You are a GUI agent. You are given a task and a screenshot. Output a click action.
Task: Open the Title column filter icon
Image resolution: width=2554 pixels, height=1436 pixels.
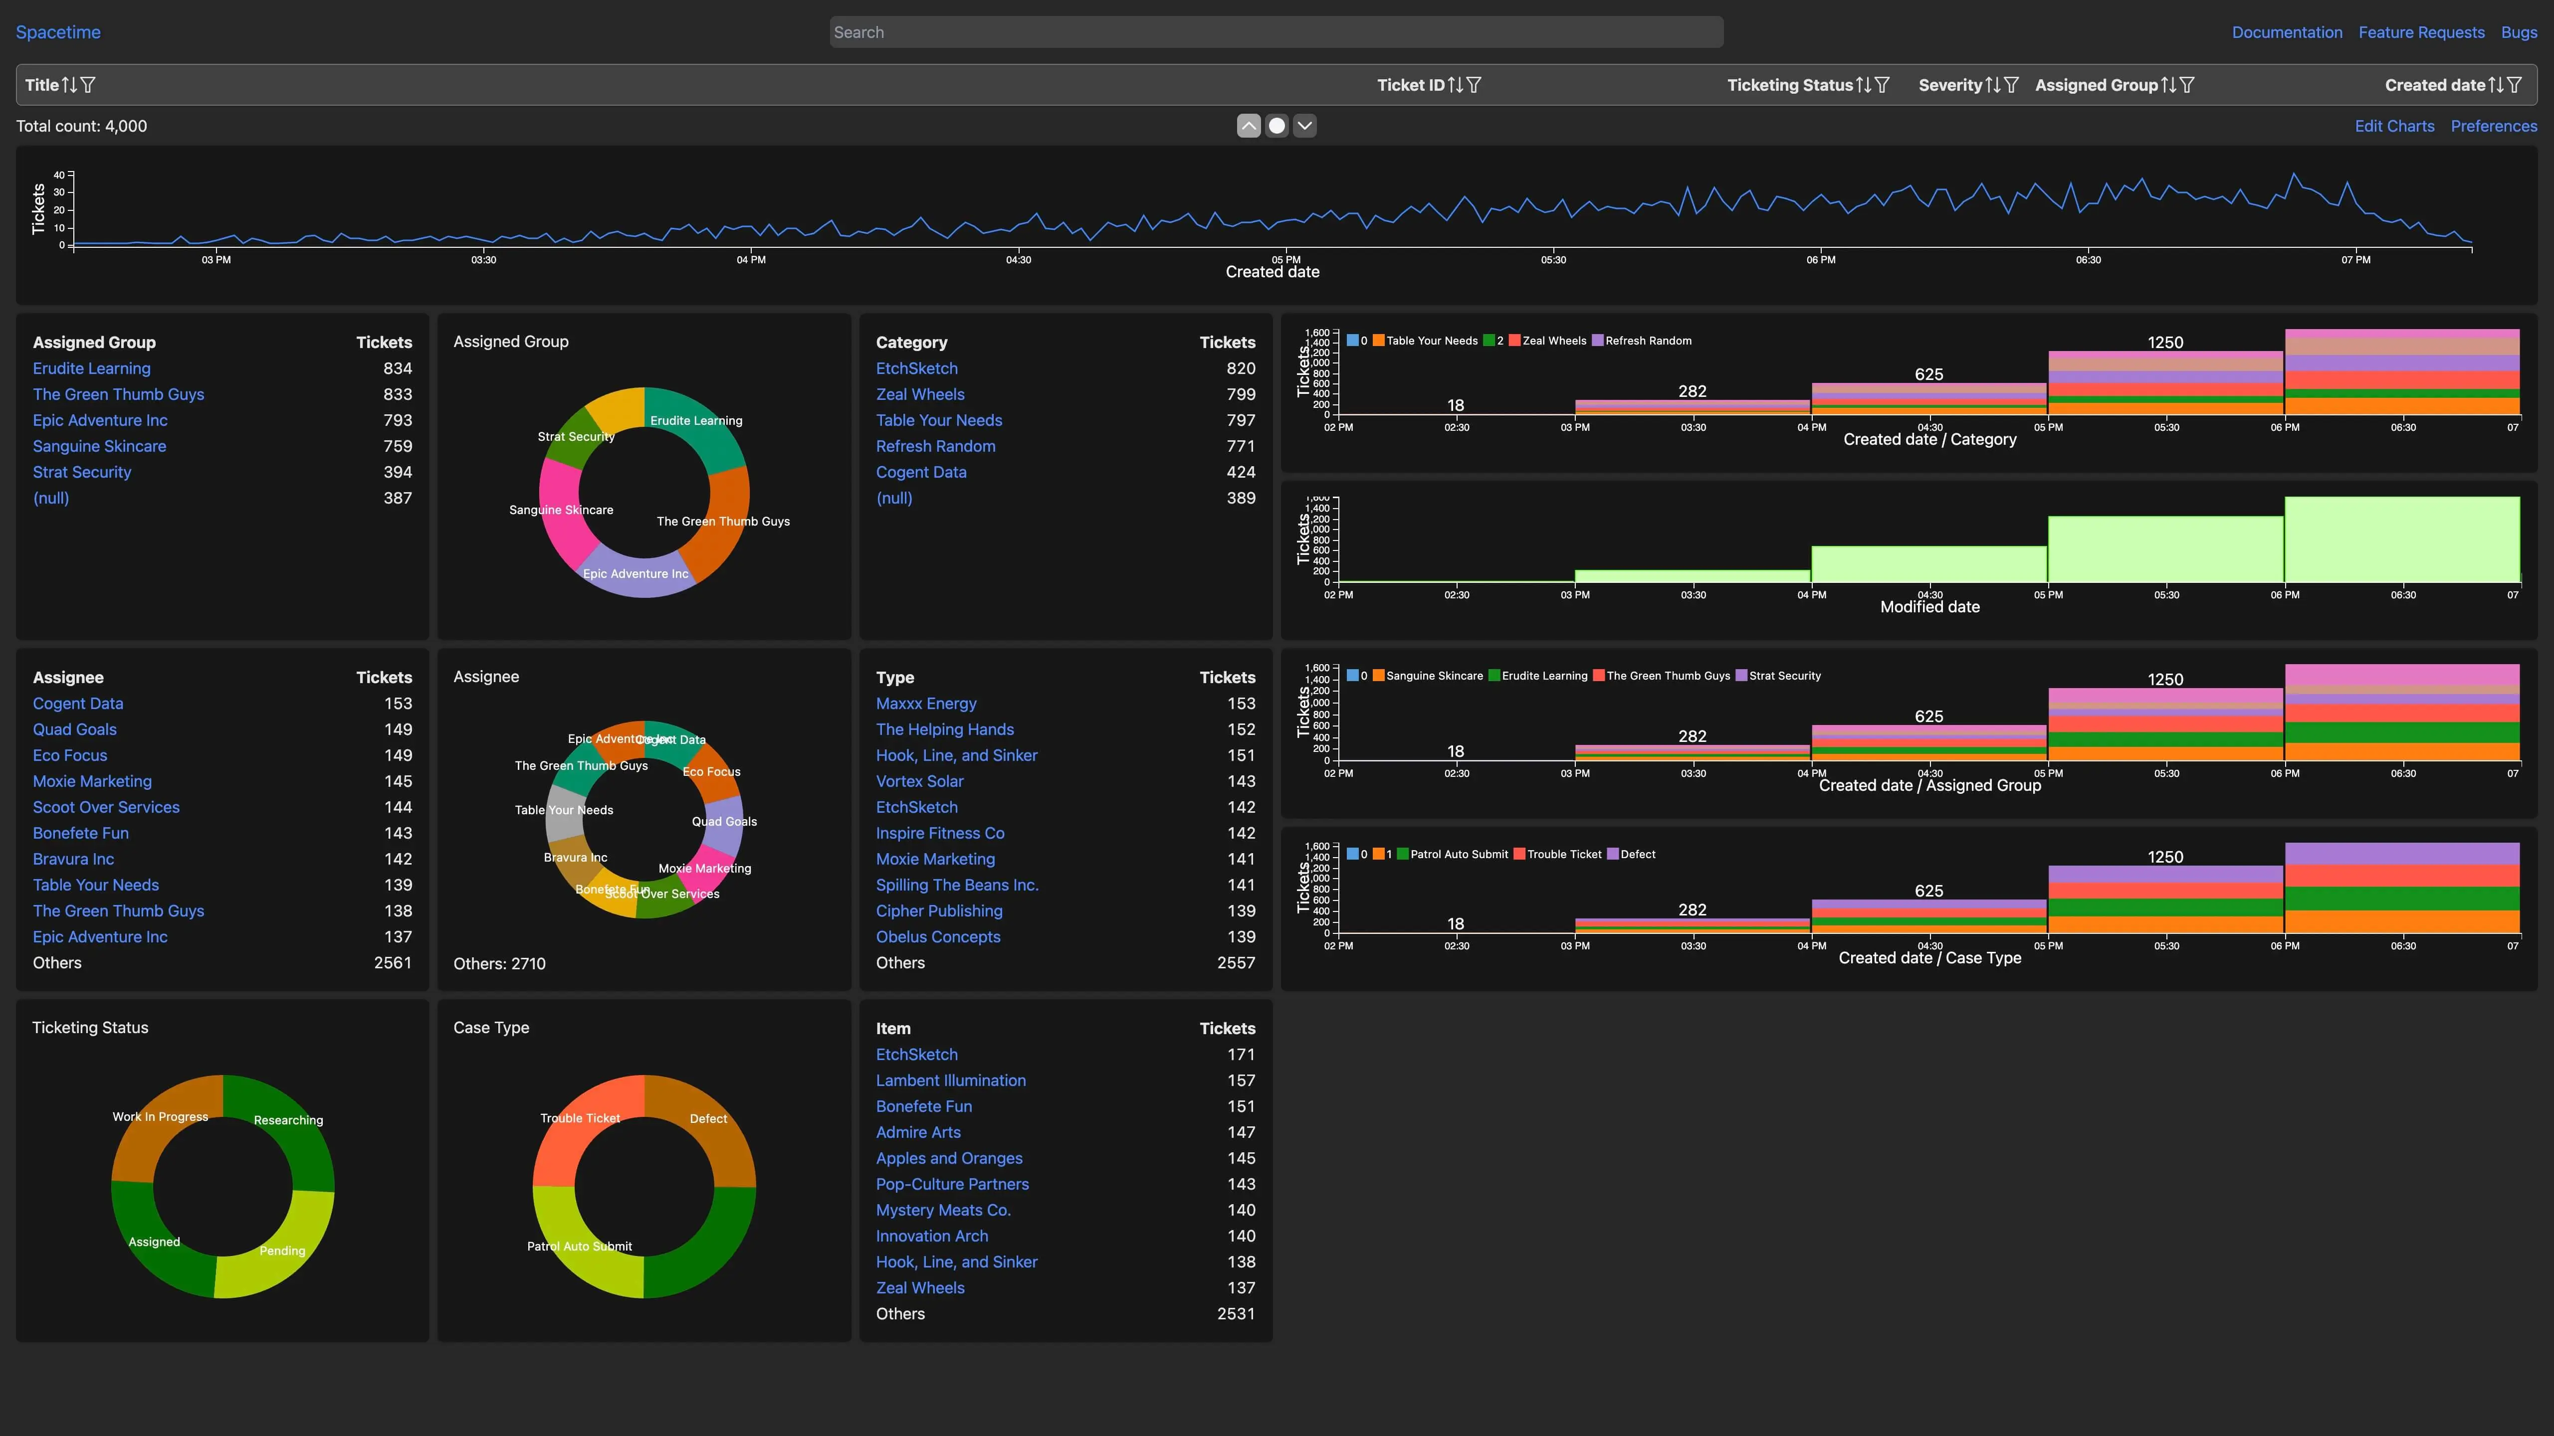pos(88,85)
